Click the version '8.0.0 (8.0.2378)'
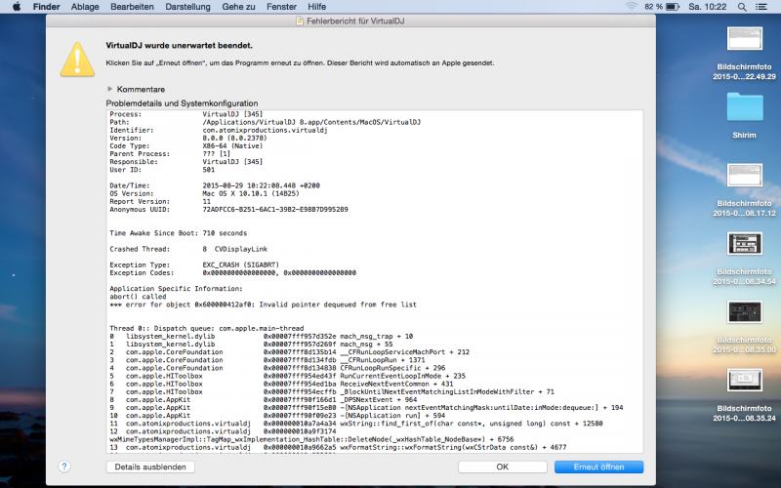The height and width of the screenshot is (488, 781). [x=234, y=138]
